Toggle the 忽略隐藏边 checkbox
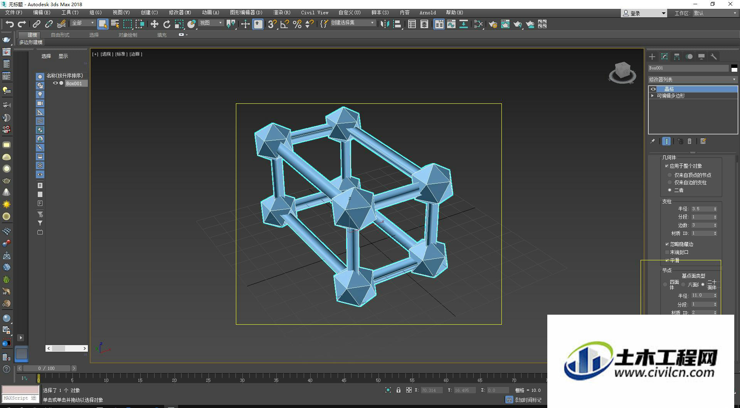This screenshot has width=740, height=408. pos(667,244)
